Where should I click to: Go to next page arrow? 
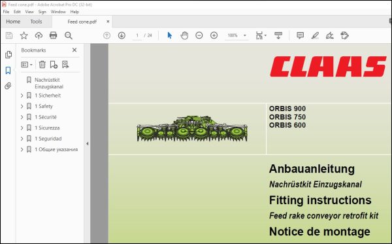pyautogui.click(x=122, y=35)
